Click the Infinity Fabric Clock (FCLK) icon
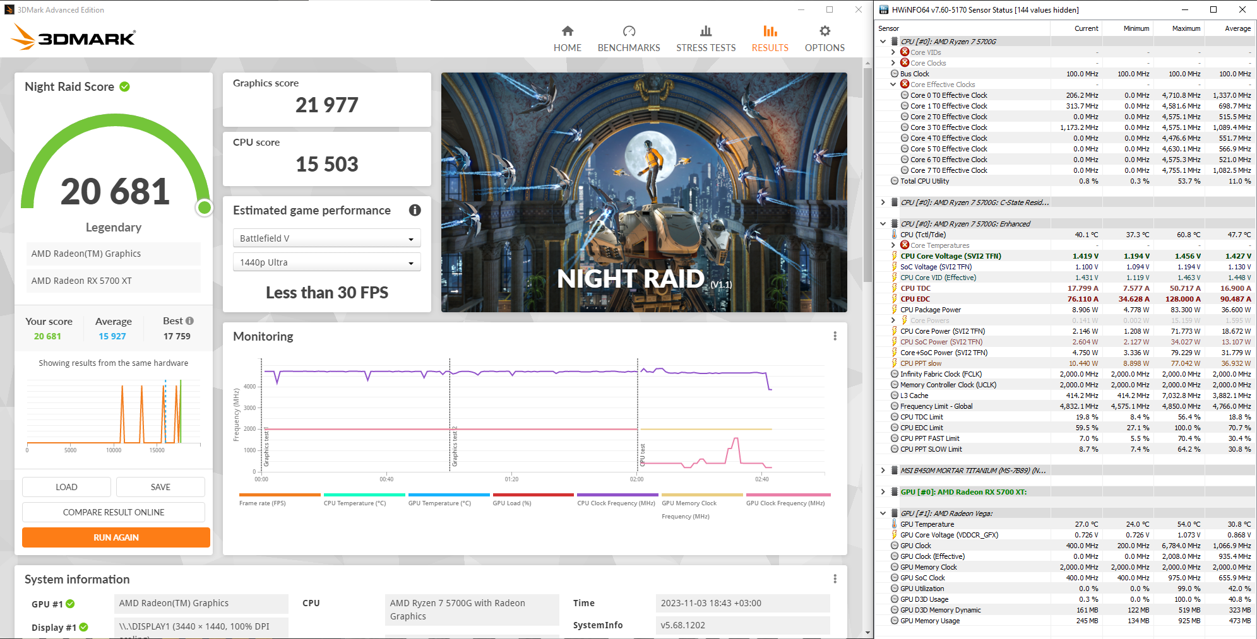Screen dimensions: 1257x639 [x=895, y=374]
